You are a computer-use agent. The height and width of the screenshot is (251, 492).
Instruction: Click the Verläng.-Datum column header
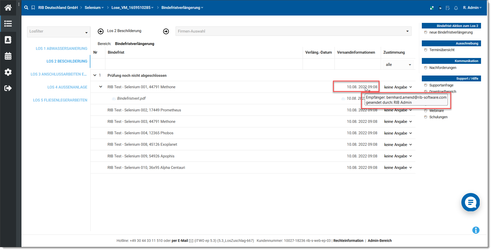coord(318,52)
